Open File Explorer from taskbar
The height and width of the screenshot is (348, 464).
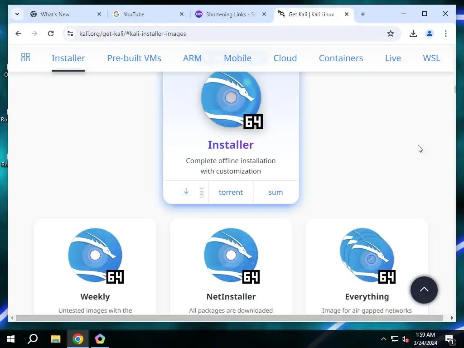click(x=55, y=339)
